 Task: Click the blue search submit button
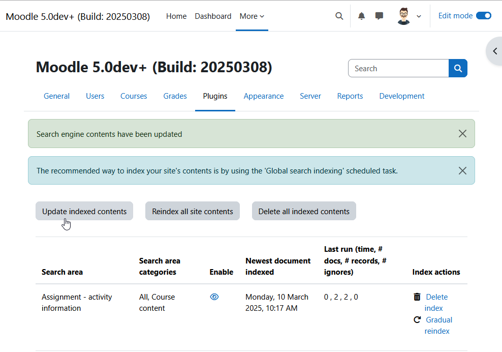(458, 68)
